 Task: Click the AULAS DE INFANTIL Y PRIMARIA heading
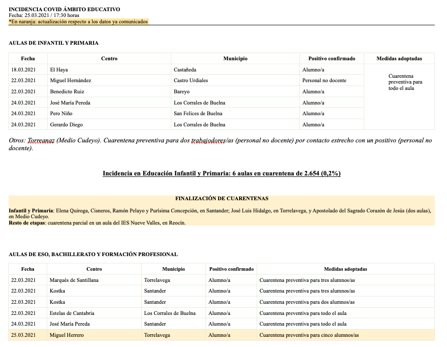pyautogui.click(x=54, y=43)
